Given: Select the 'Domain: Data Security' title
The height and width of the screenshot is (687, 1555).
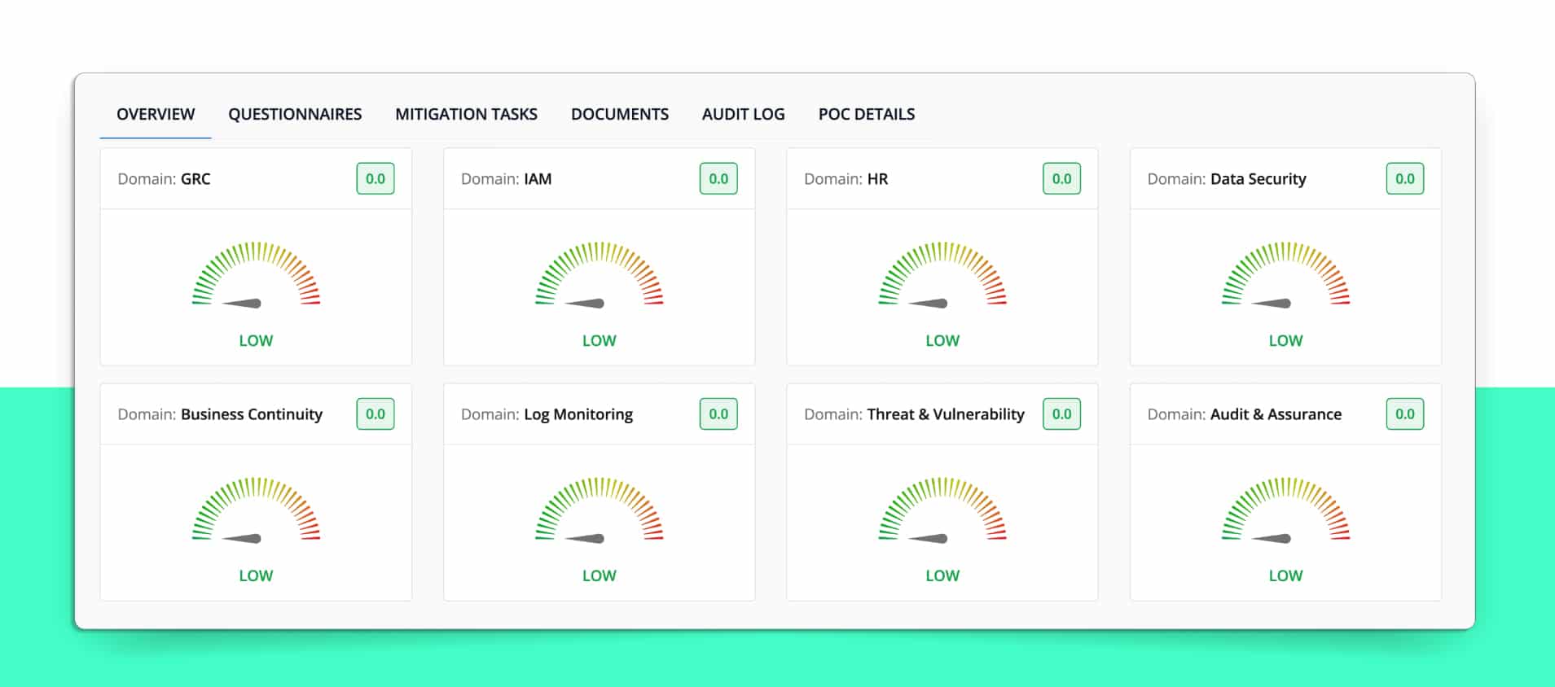Looking at the screenshot, I should 1227,179.
